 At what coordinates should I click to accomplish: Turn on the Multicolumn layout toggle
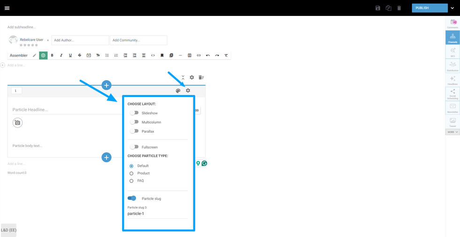(x=134, y=122)
